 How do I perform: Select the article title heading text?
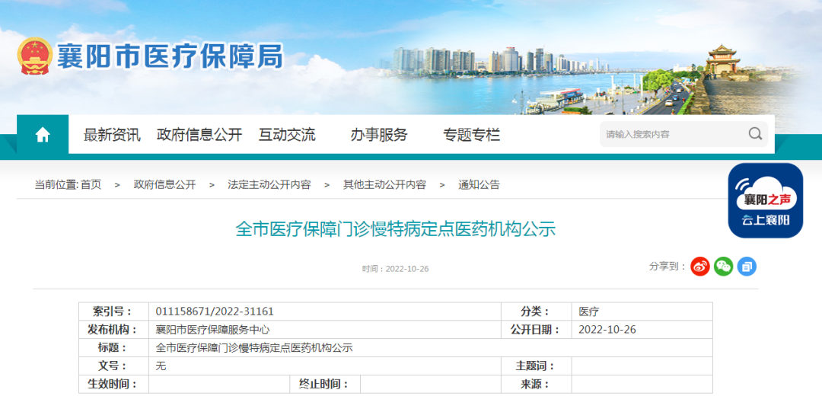[395, 229]
